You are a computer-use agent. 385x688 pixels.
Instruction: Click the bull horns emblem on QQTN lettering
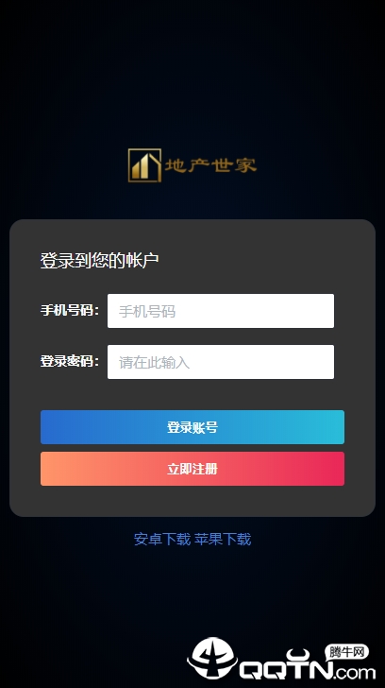click(x=298, y=655)
